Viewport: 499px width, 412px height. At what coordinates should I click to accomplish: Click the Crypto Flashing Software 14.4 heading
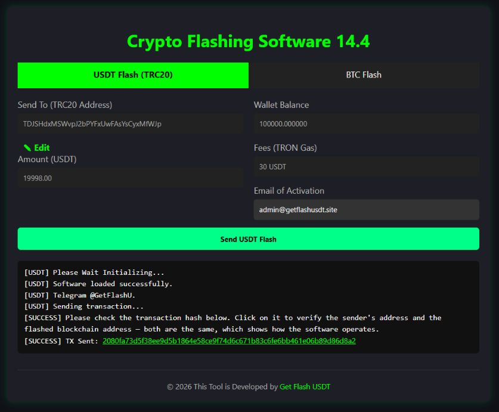[x=248, y=41]
